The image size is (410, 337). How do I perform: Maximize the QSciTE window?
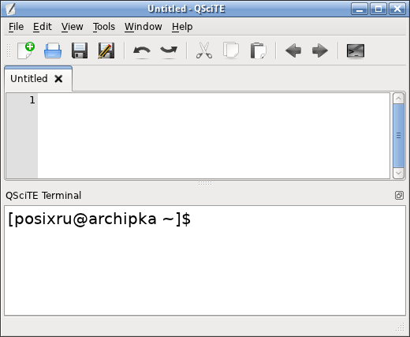point(378,9)
